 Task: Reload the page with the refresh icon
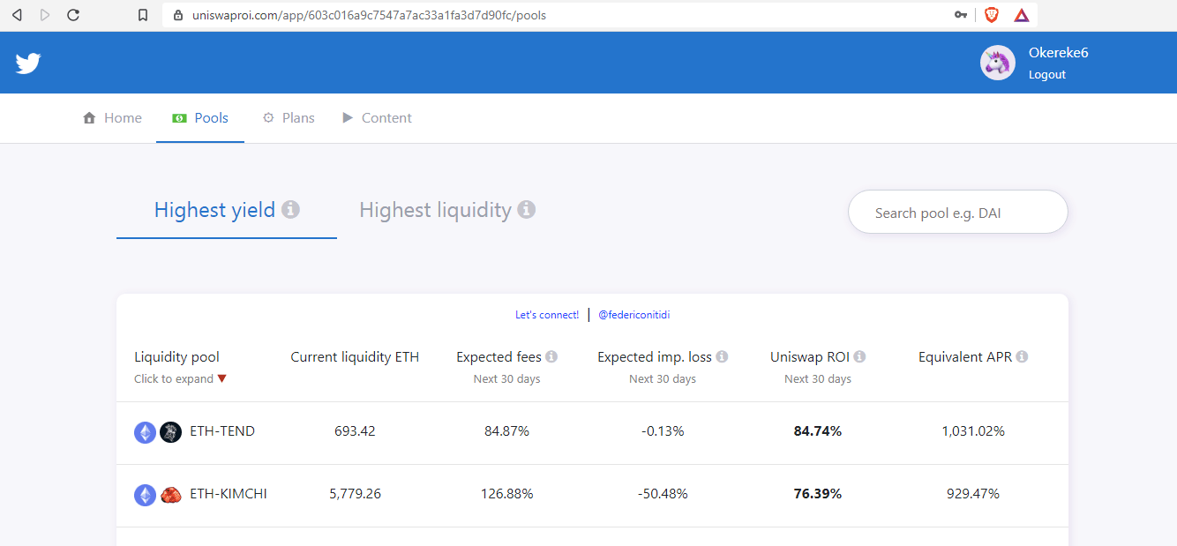[73, 15]
